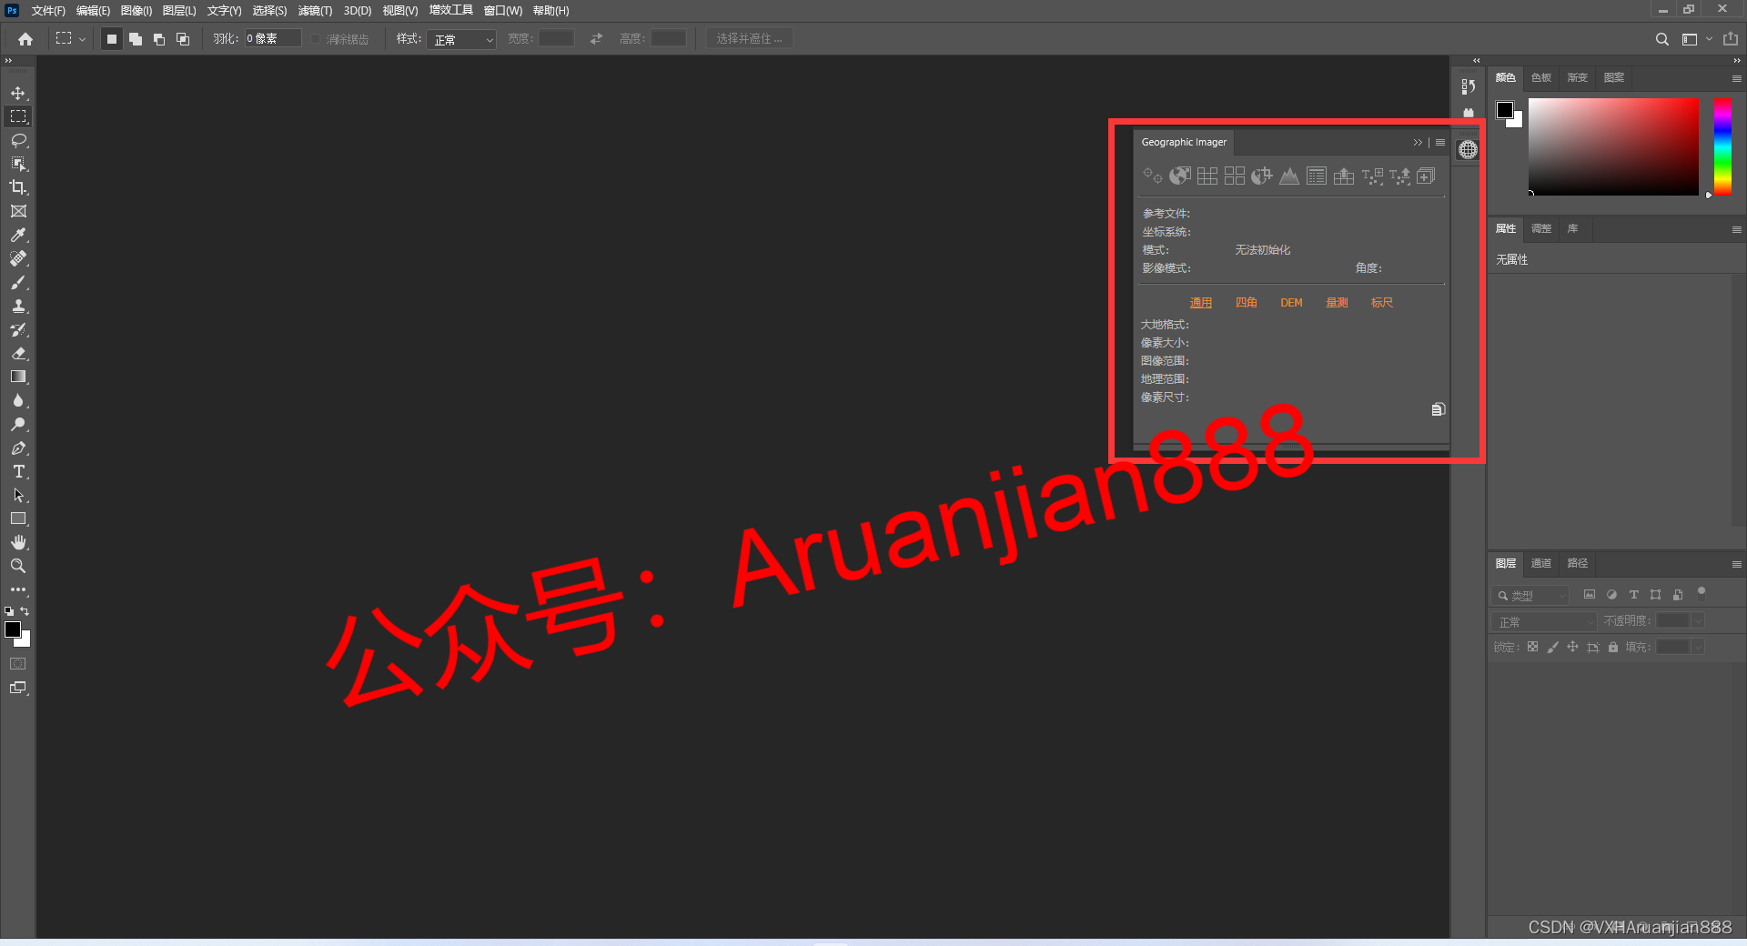Open the 样式 style dropdown
The image size is (1747, 946).
pyautogui.click(x=461, y=39)
